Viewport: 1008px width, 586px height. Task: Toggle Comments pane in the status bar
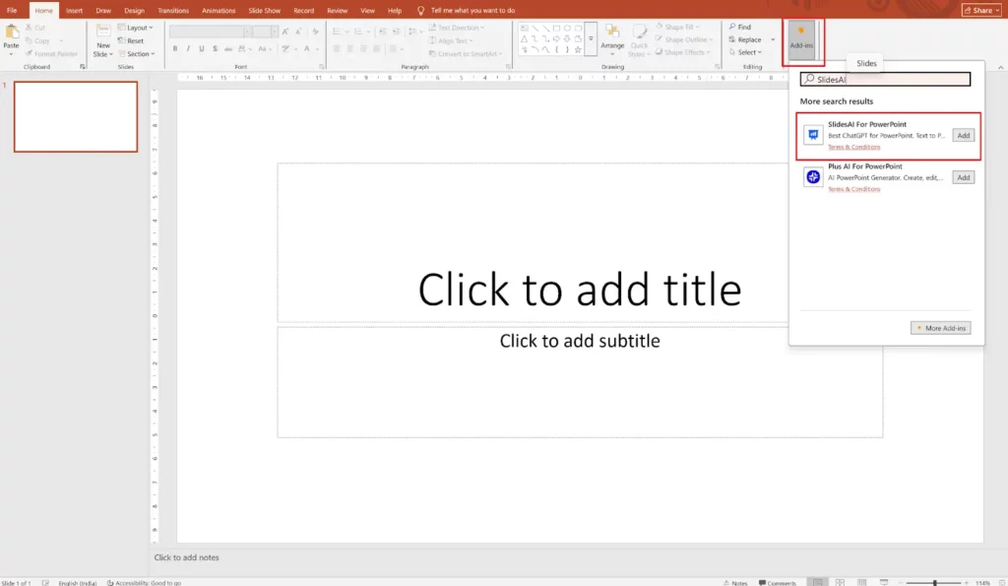coord(777,582)
